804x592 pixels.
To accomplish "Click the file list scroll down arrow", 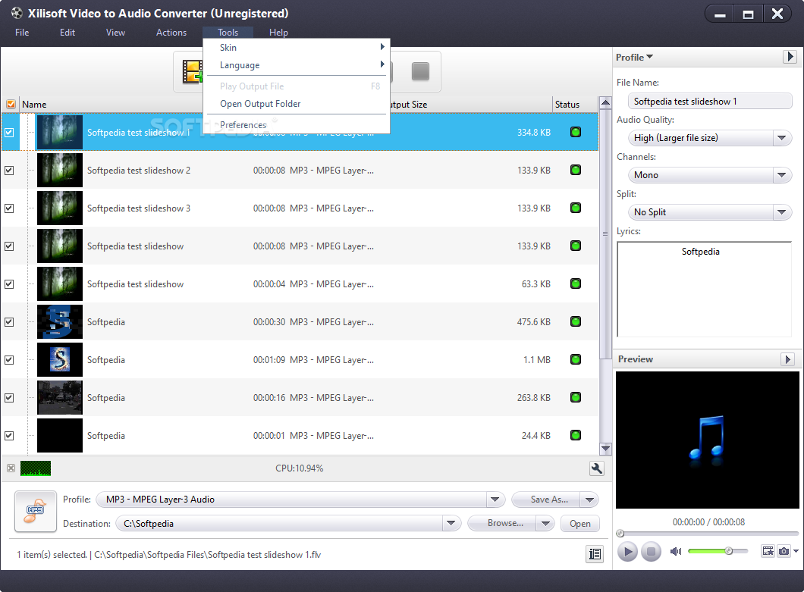I will click(605, 449).
